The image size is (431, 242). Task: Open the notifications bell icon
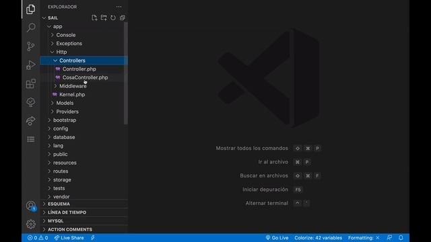pos(401,238)
